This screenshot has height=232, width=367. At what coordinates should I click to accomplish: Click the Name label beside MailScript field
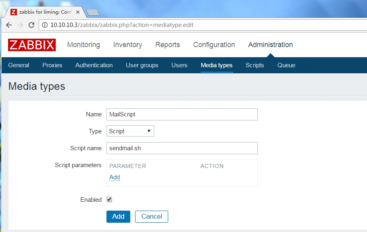94,114
